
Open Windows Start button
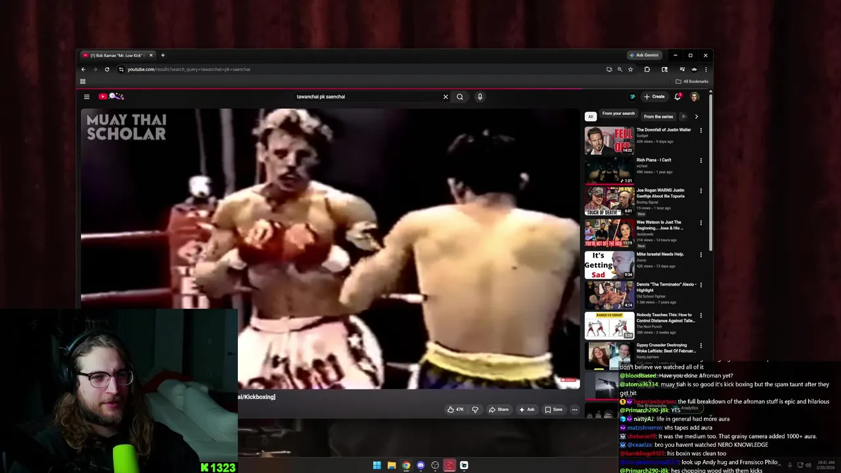click(x=377, y=465)
